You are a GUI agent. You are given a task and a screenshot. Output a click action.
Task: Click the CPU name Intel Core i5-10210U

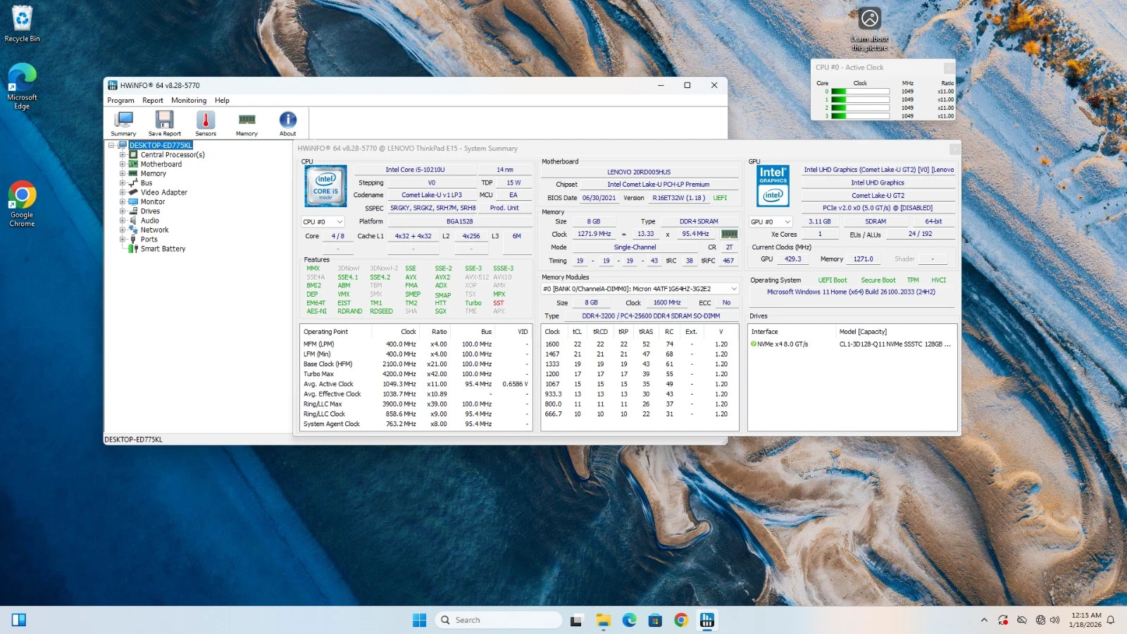tap(415, 170)
